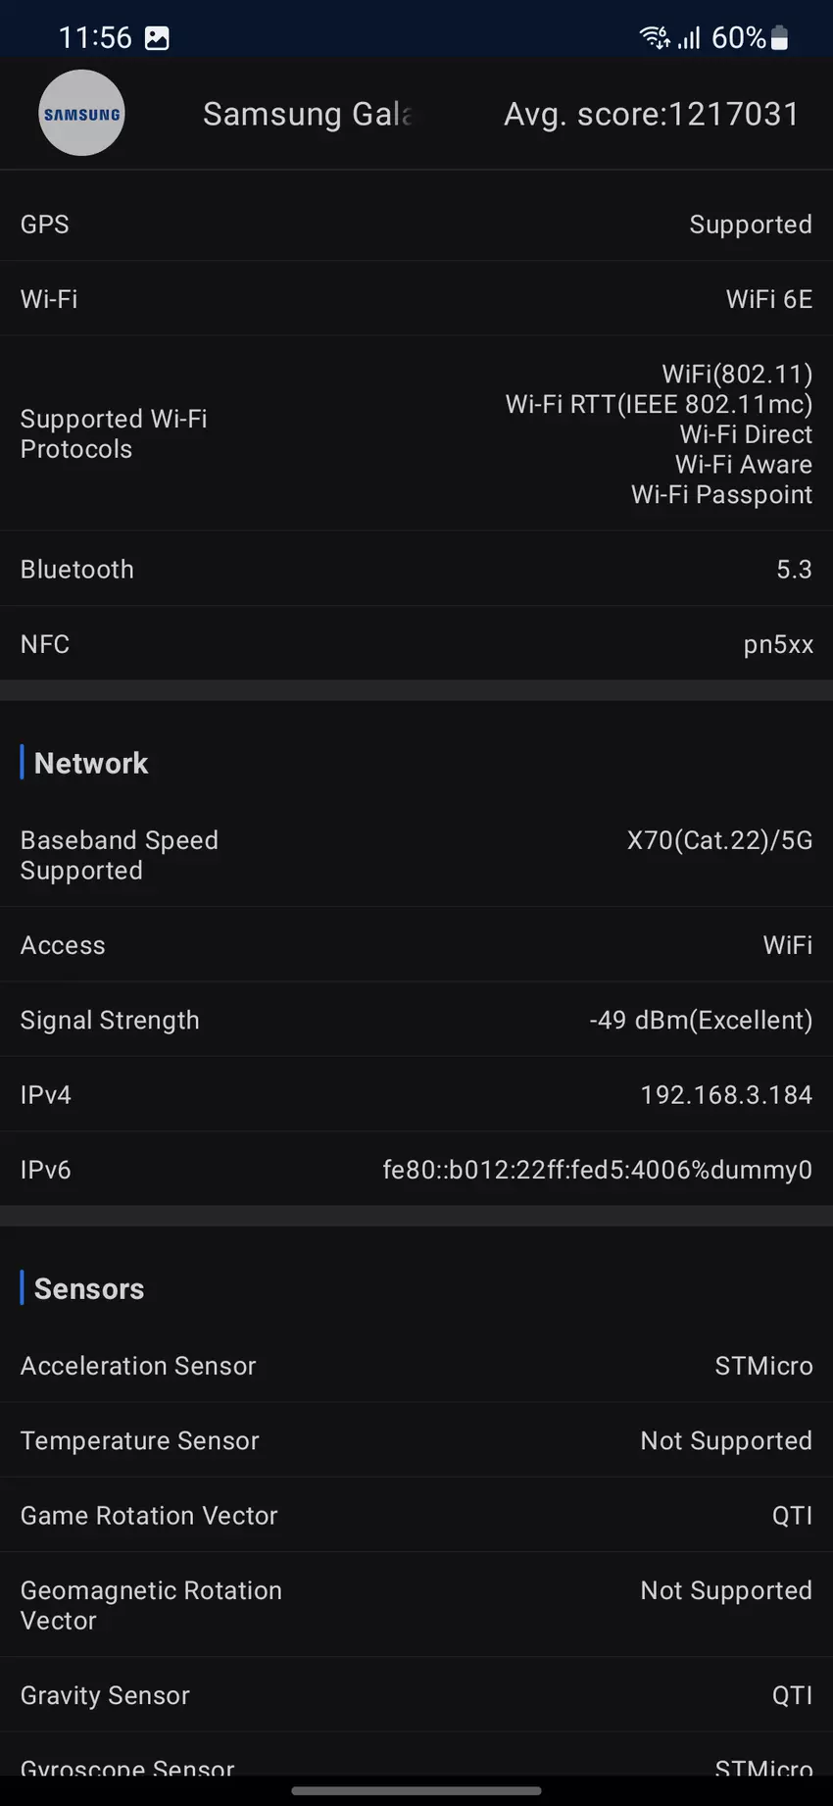
Task: Tap the cellular signal bars icon
Action: (690, 38)
